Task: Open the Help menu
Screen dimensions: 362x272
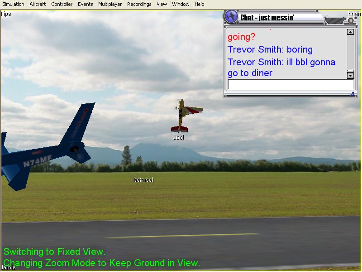Action: point(199,4)
